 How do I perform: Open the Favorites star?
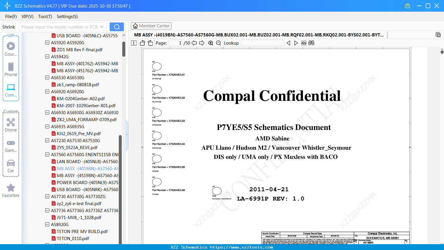tap(11, 191)
